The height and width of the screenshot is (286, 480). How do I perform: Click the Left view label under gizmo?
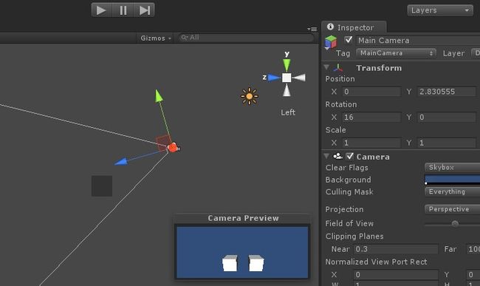[288, 112]
